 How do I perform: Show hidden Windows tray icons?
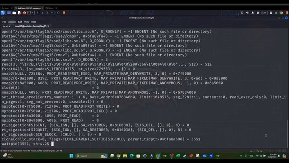[x=241, y=156]
